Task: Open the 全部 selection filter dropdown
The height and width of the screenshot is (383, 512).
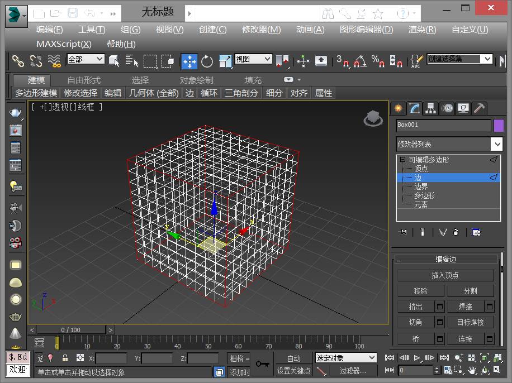Action: pyautogui.click(x=86, y=59)
